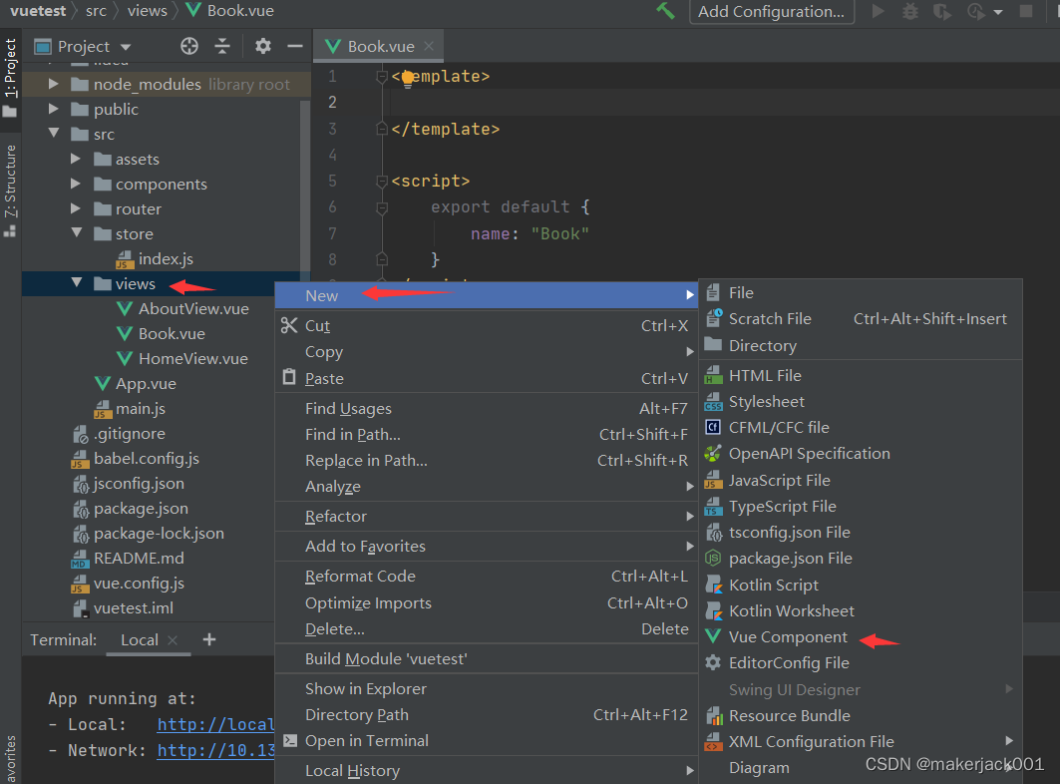Open Project panel settings gear
Screen dimensions: 1060x784
tap(263, 46)
